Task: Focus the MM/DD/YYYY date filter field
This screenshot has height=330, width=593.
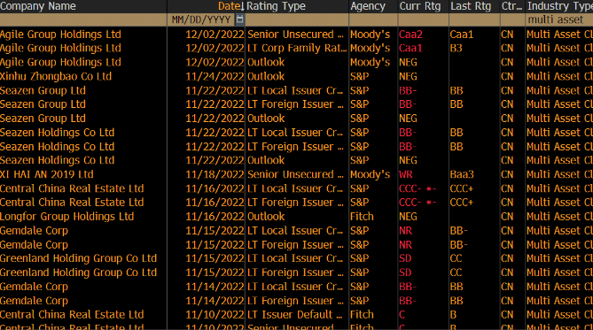Action: (x=201, y=19)
